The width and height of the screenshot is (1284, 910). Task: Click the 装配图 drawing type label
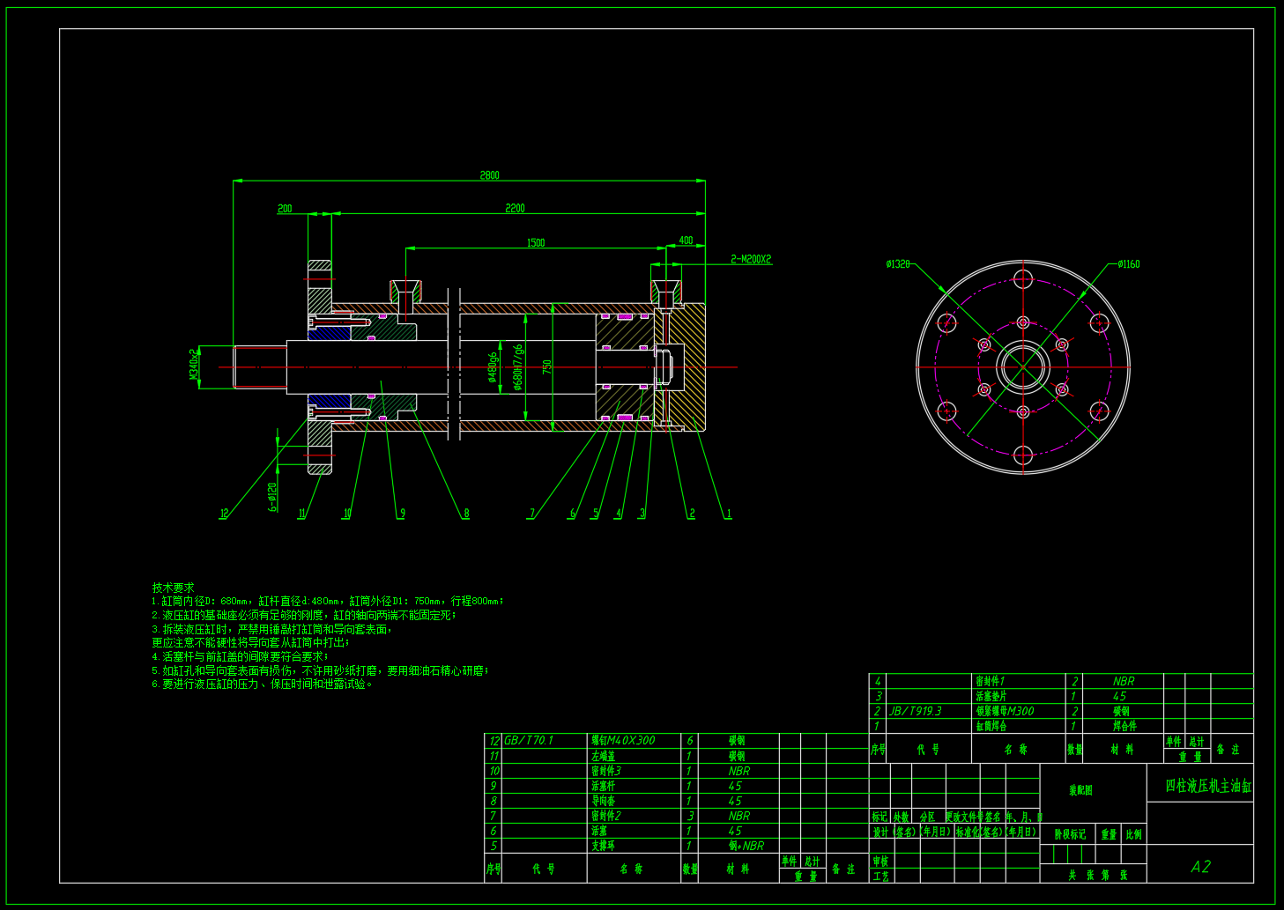[1080, 790]
